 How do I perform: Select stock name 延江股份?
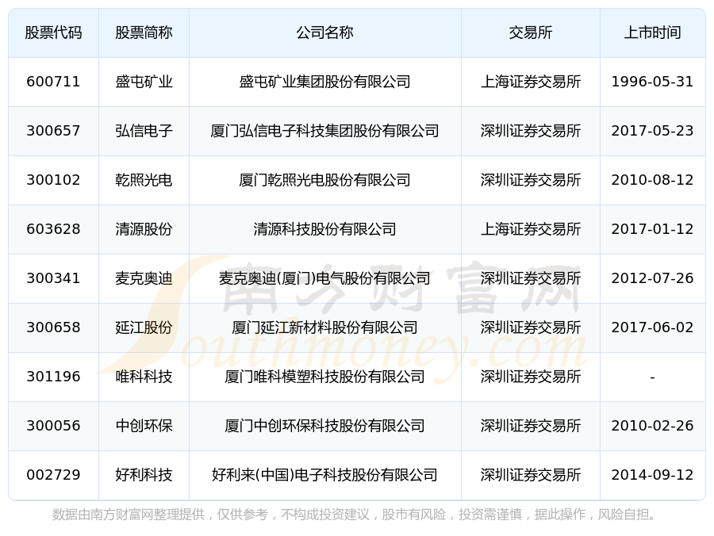[x=144, y=327]
